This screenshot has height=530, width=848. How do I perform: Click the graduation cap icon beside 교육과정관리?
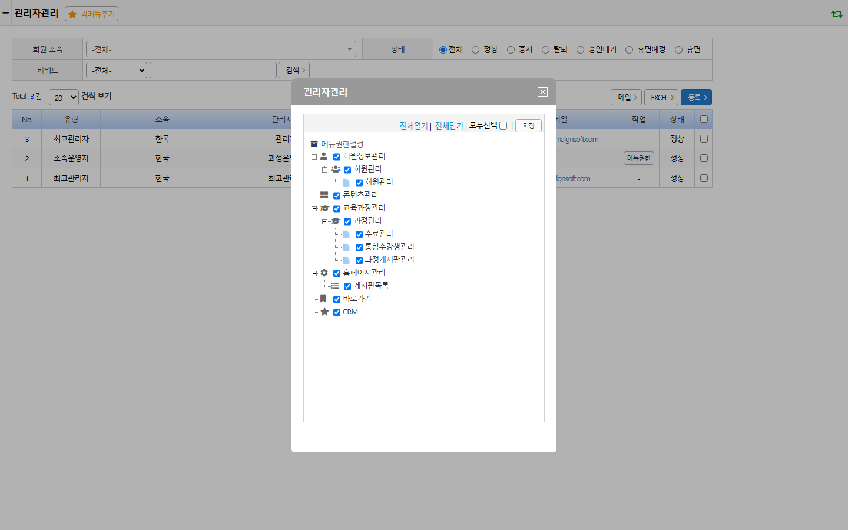coord(324,208)
